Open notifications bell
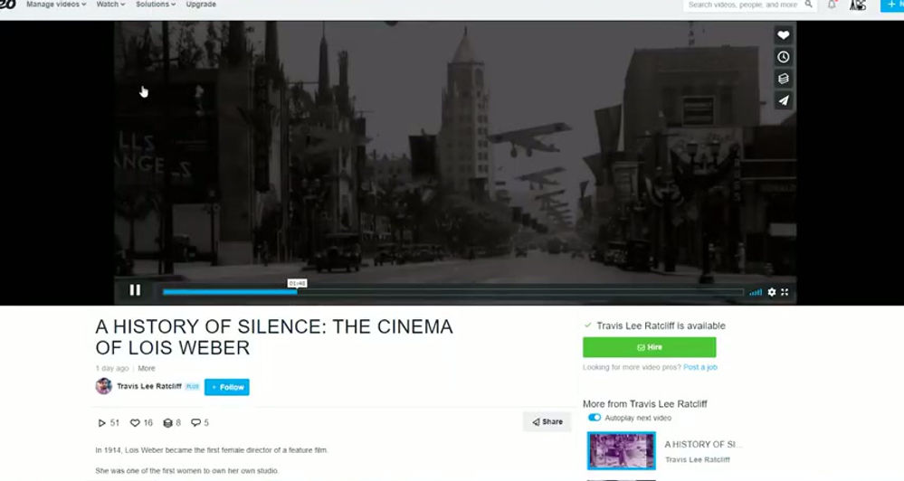The height and width of the screenshot is (481, 904). click(832, 5)
